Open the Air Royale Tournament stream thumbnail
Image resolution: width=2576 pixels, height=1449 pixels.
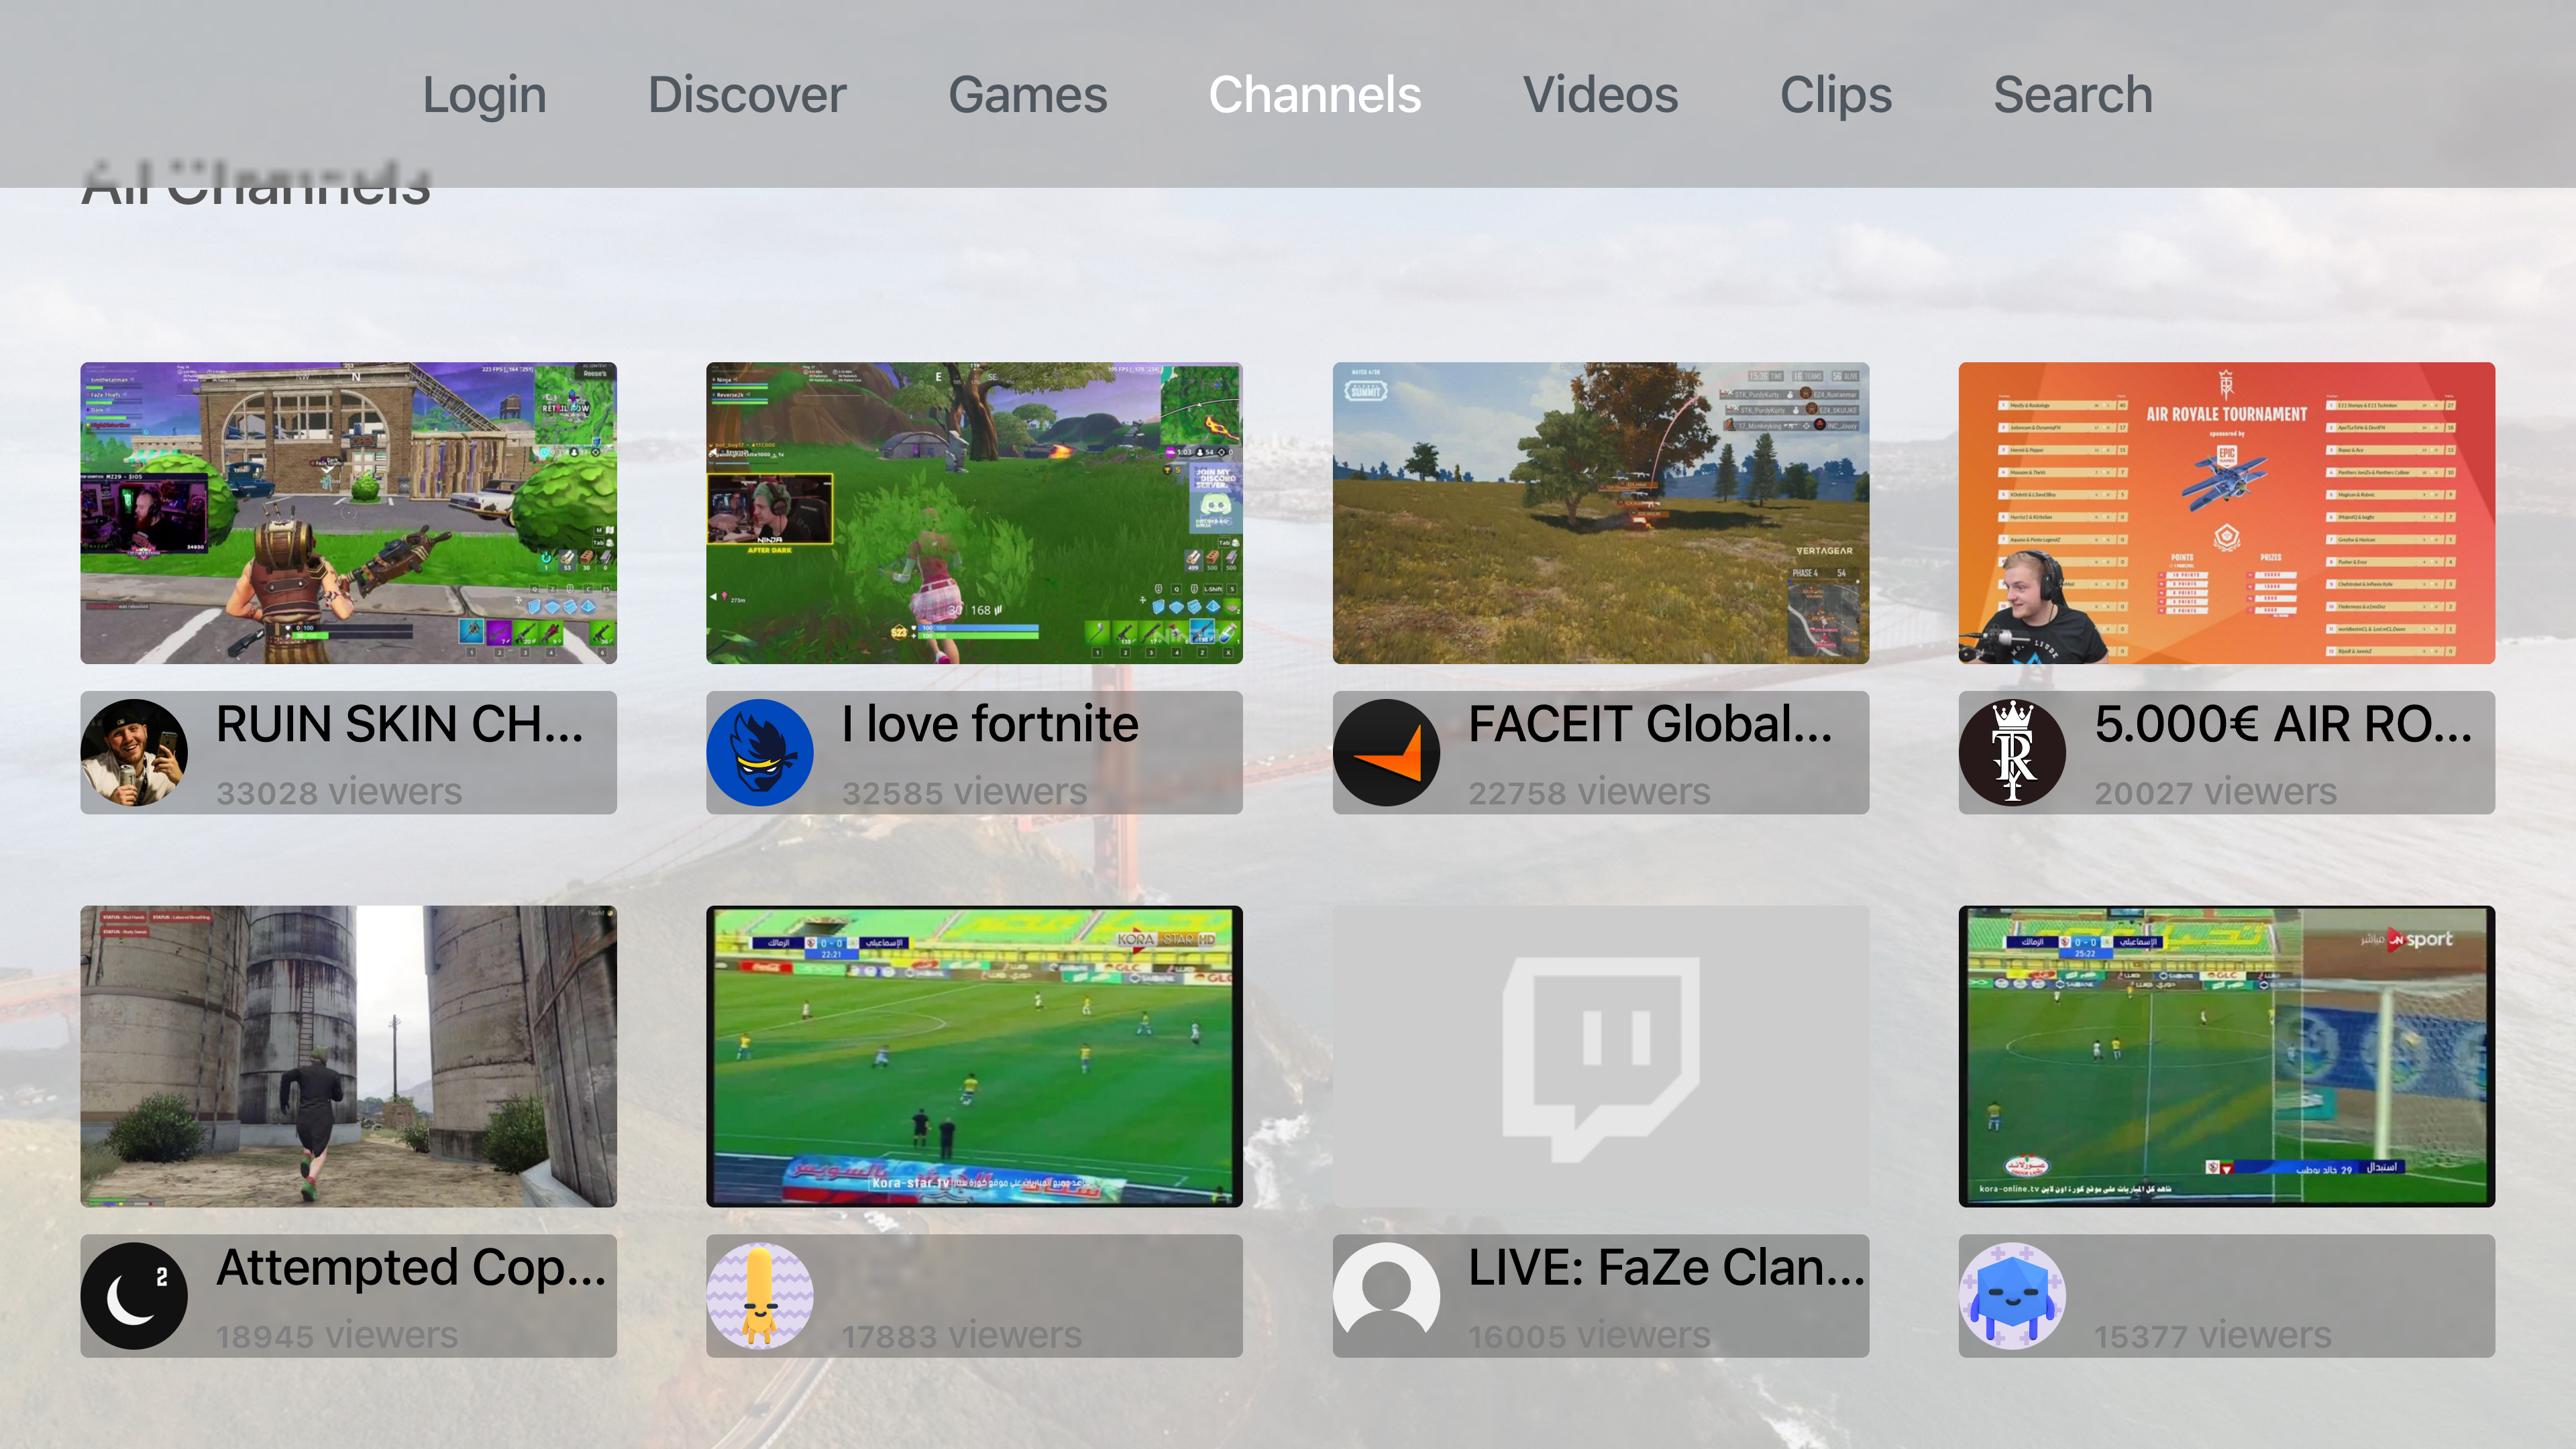pyautogui.click(x=2226, y=512)
